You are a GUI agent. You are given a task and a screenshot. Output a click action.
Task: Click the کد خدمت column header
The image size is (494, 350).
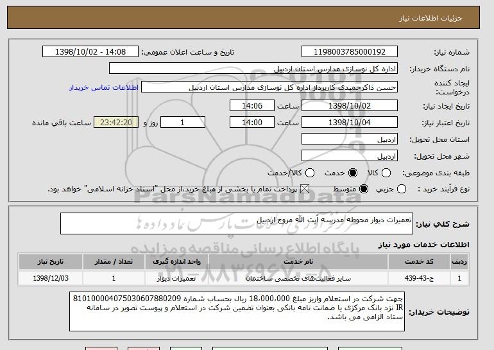coord(419,262)
